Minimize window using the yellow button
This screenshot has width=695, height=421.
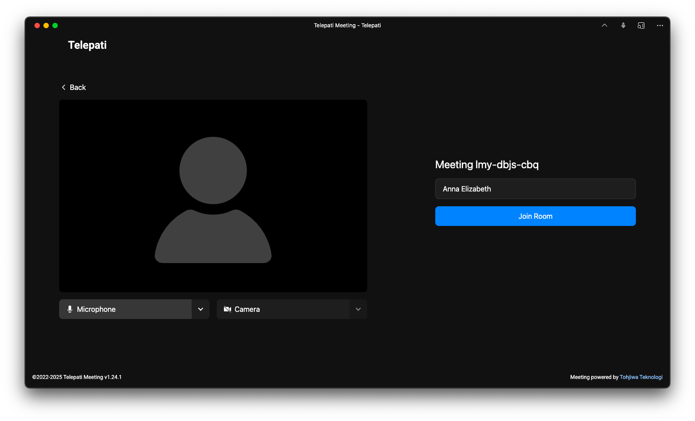(46, 26)
